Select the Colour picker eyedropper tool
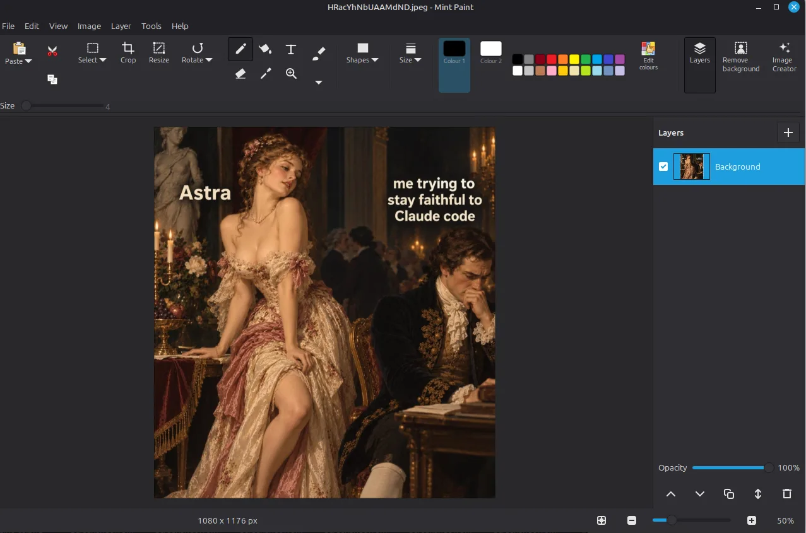The height and width of the screenshot is (533, 806). point(266,74)
